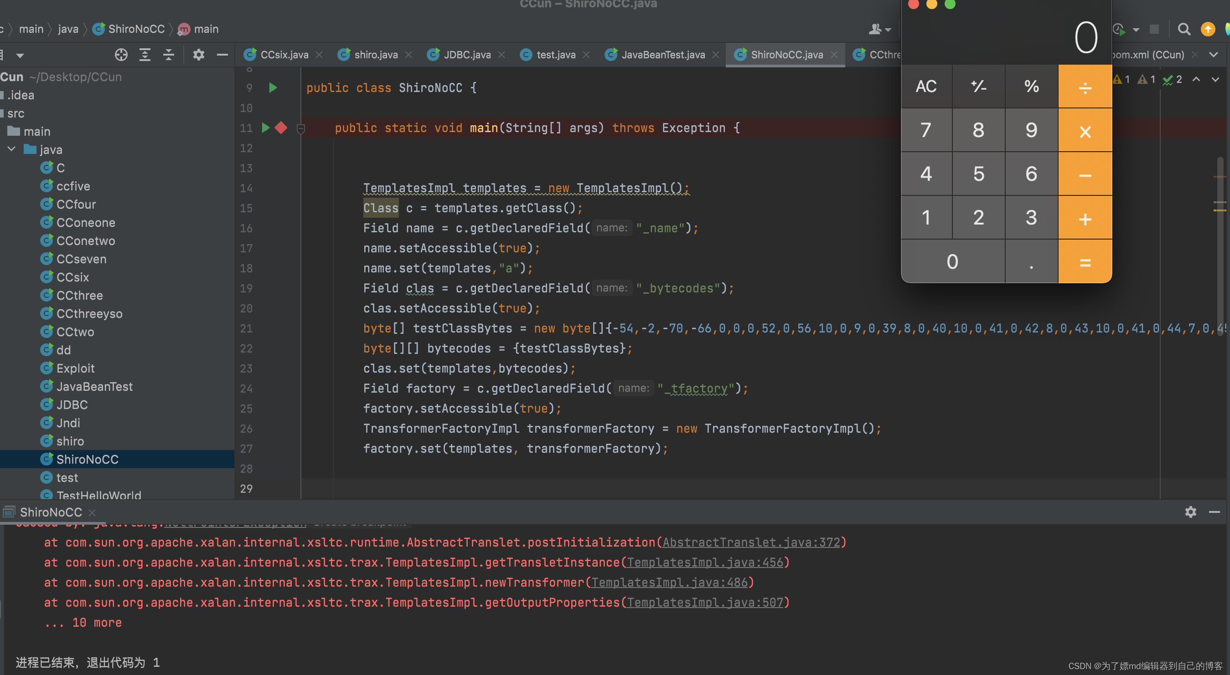Screen dimensions: 1230x675
Task: Go to next highlighted error
Action: [x=1215, y=79]
